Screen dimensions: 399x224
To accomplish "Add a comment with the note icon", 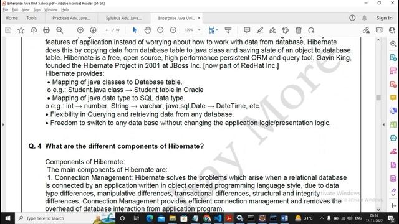I will coord(247,30).
